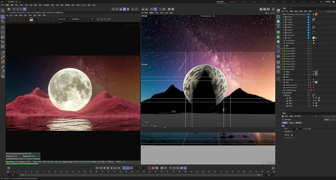Toggle the 压力控制 checkbox in attributes
336x180 pixels.
(292, 132)
